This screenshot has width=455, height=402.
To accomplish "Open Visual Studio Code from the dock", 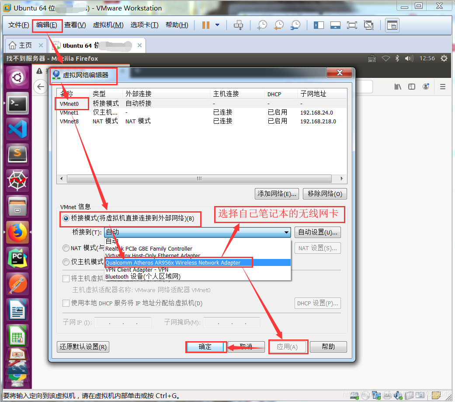I will tap(17, 129).
